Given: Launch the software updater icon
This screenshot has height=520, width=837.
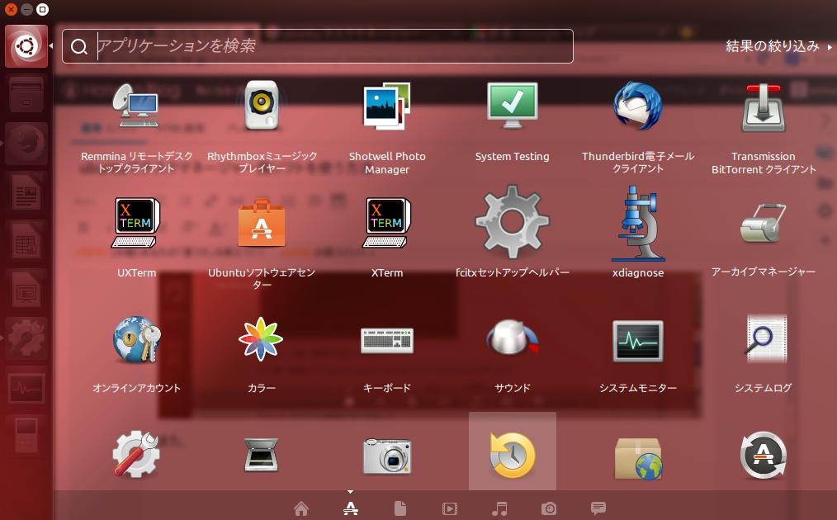Looking at the screenshot, I should click(x=764, y=455).
